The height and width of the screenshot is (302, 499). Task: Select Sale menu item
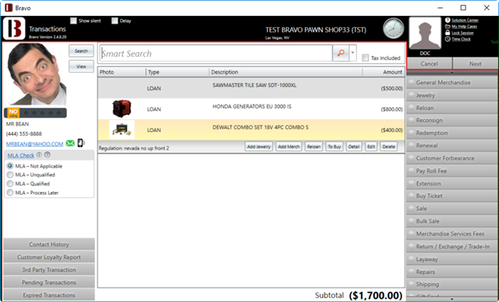(x=452, y=209)
